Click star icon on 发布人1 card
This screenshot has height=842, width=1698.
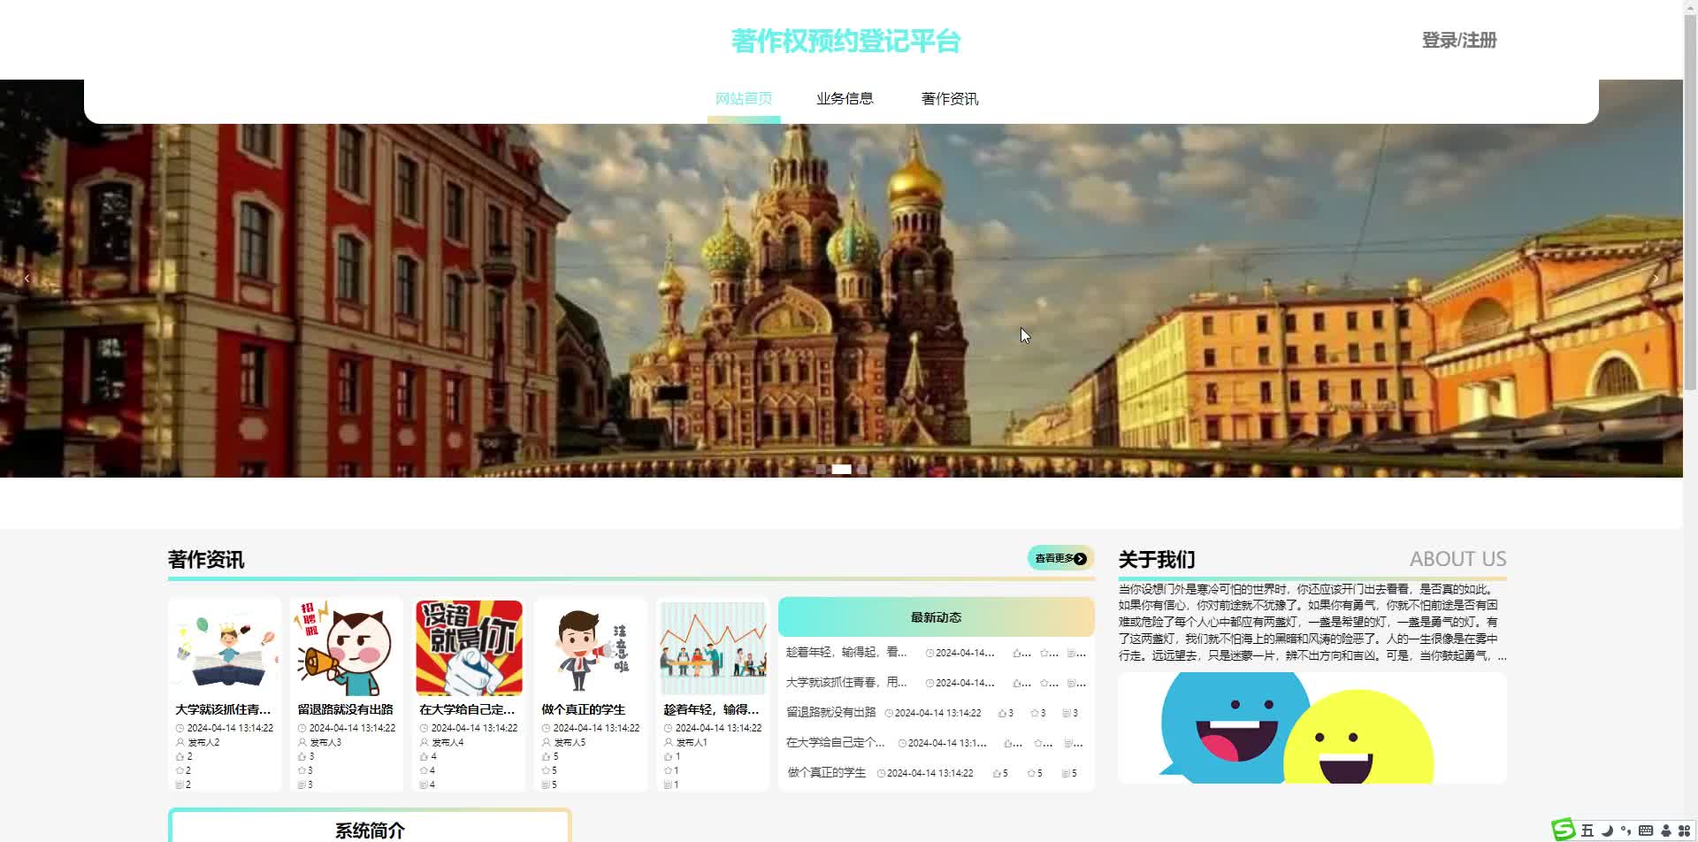coord(669,771)
